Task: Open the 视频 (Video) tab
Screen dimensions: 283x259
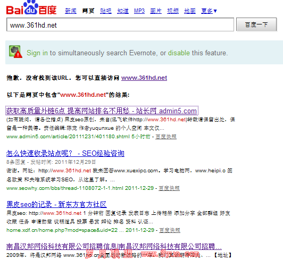Action: pos(173,11)
